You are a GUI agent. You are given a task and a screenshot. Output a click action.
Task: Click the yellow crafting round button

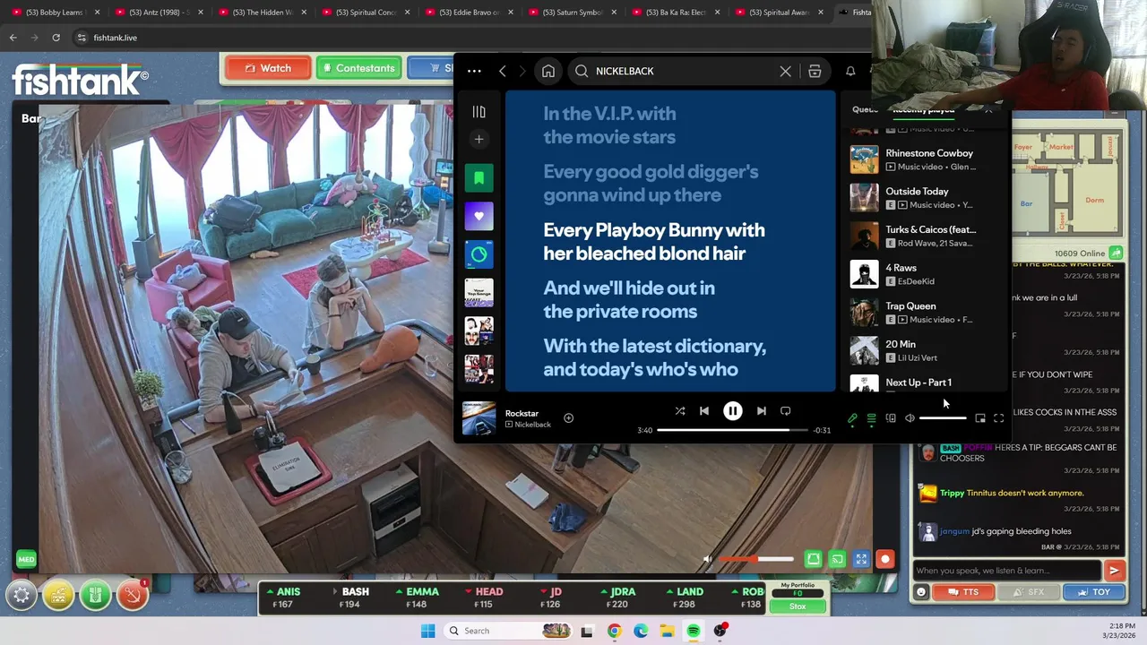(58, 595)
